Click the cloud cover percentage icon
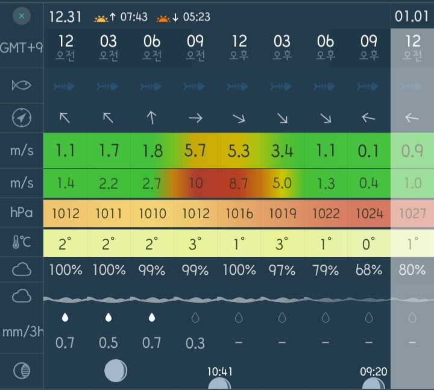The height and width of the screenshot is (390, 434). point(22,269)
